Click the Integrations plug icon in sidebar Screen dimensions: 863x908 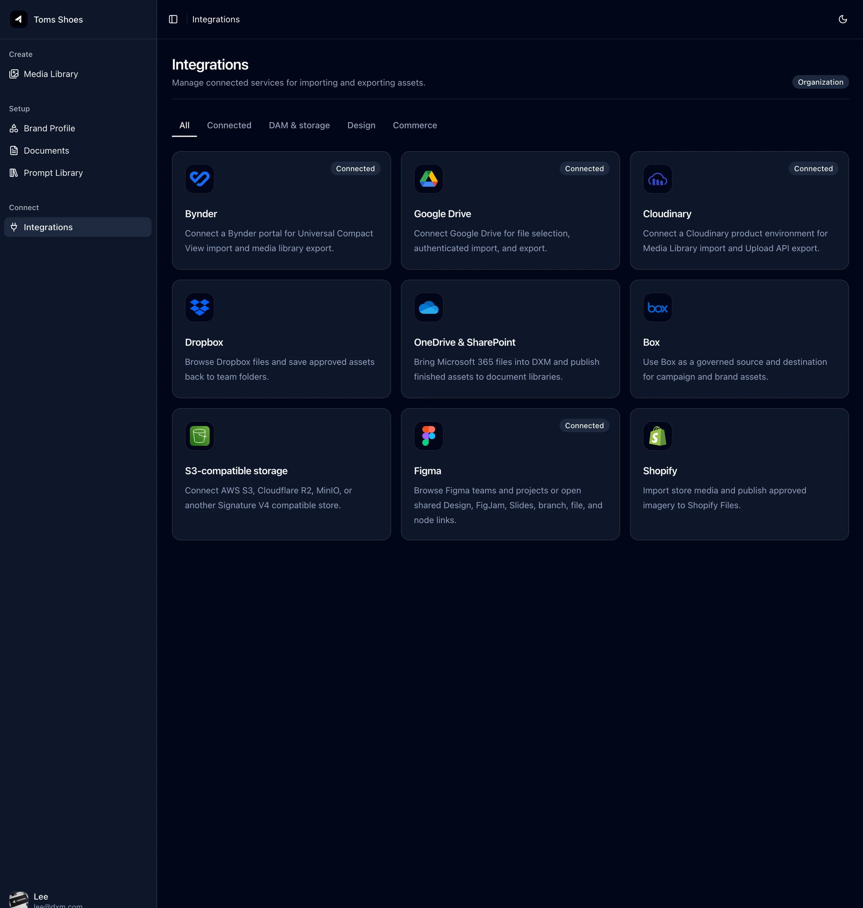[x=14, y=227]
